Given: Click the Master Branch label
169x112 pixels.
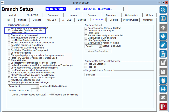Looking at the screenshot, I should (x=55, y=9).
